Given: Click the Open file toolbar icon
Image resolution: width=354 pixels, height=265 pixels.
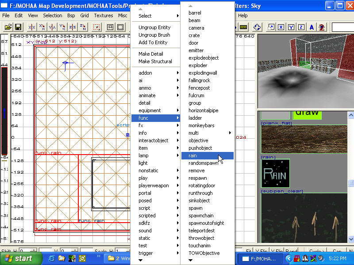Looking at the screenshot, I should 8,27.
